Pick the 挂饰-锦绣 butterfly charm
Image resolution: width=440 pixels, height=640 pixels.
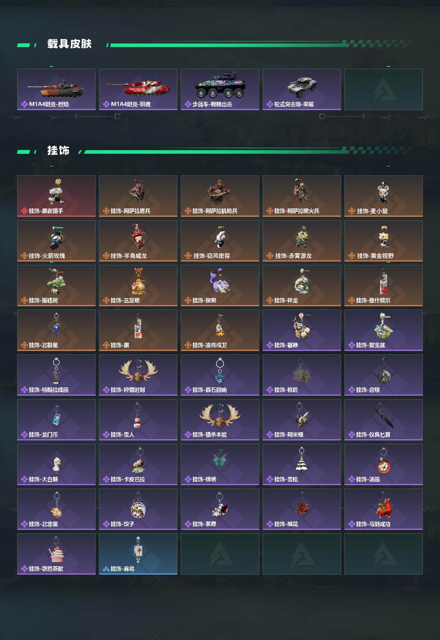(220, 465)
